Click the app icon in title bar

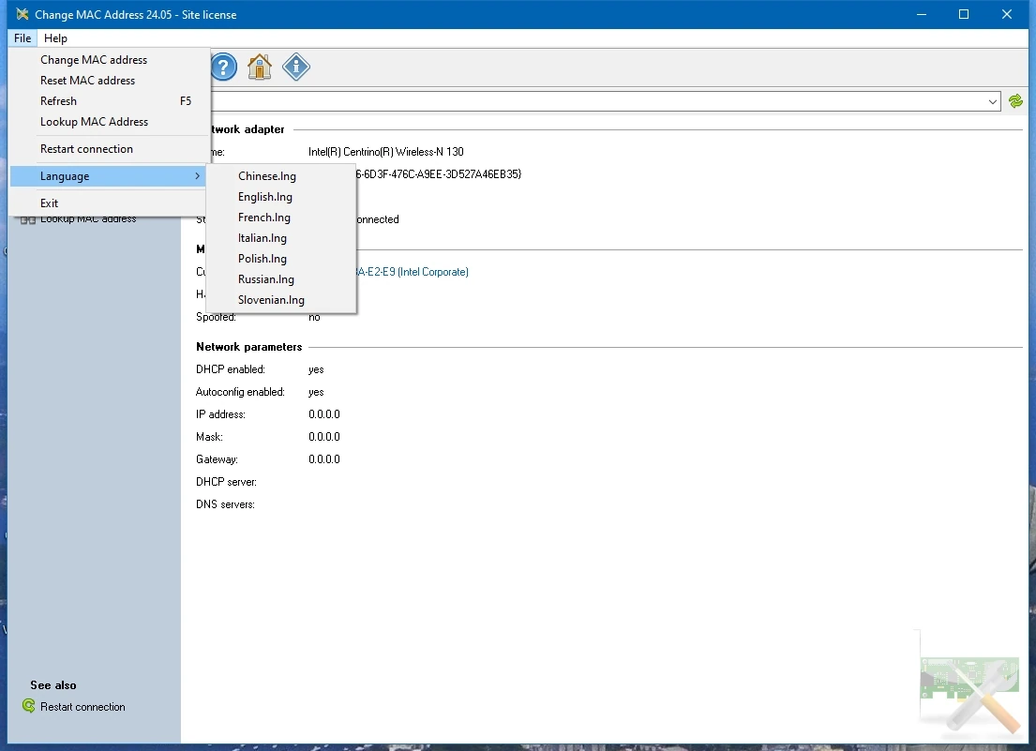[22, 14]
